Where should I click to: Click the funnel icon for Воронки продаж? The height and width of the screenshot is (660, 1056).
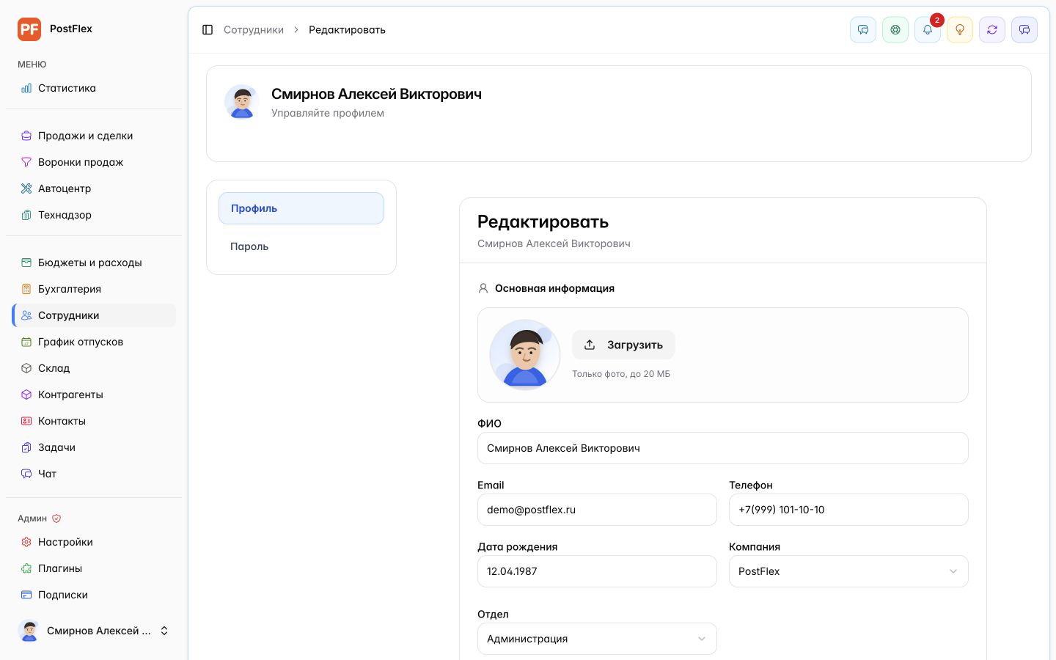pos(26,162)
